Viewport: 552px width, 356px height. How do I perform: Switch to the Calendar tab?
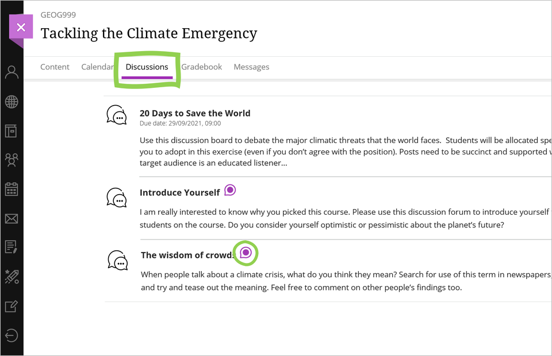tap(97, 67)
